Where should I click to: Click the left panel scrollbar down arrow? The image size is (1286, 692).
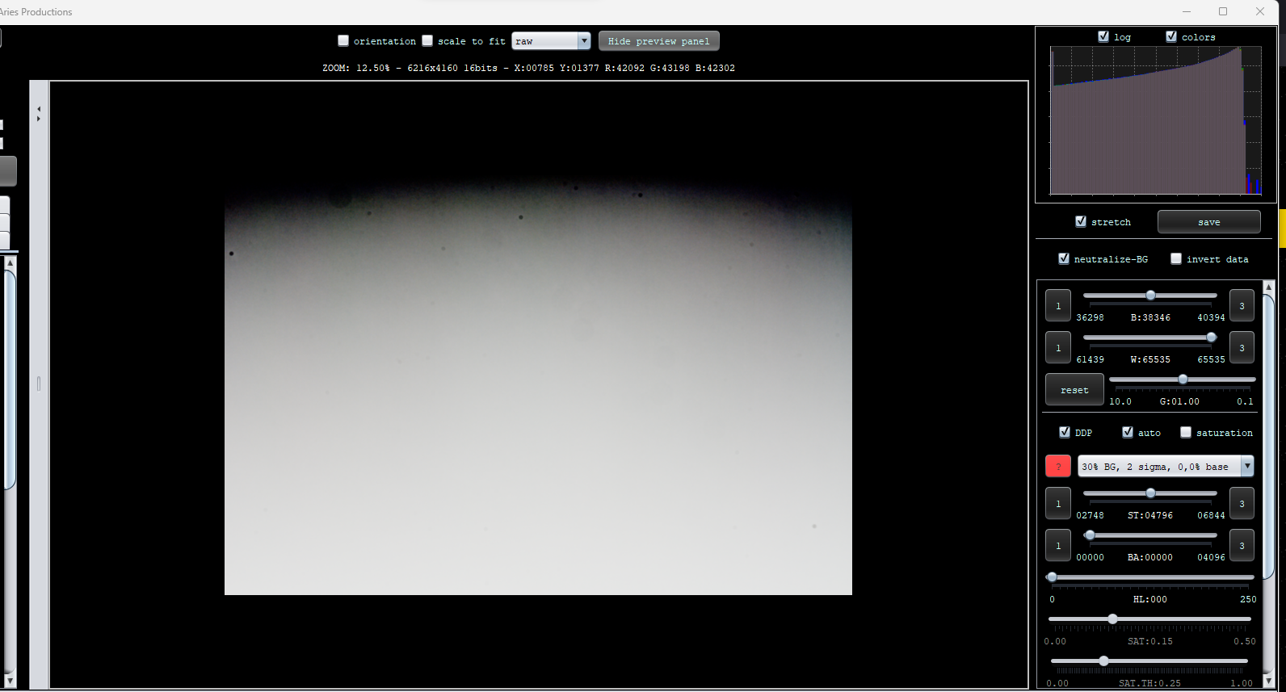pos(10,681)
